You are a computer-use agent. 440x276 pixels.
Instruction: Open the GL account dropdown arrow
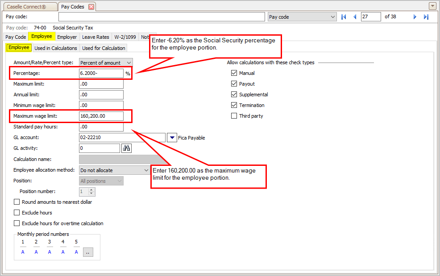click(172, 138)
